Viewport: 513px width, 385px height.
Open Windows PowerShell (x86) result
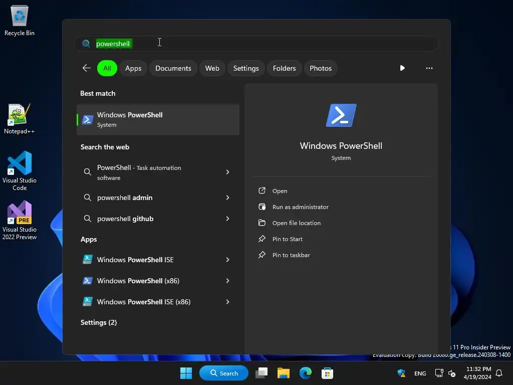[x=158, y=281]
